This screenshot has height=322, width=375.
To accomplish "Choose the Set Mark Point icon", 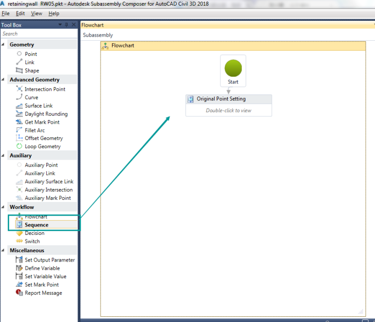I will click(19, 284).
